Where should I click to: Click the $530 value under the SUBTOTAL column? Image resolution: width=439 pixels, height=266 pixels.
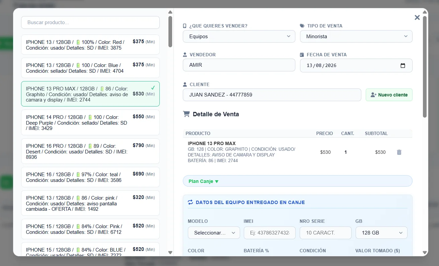coord(380,152)
